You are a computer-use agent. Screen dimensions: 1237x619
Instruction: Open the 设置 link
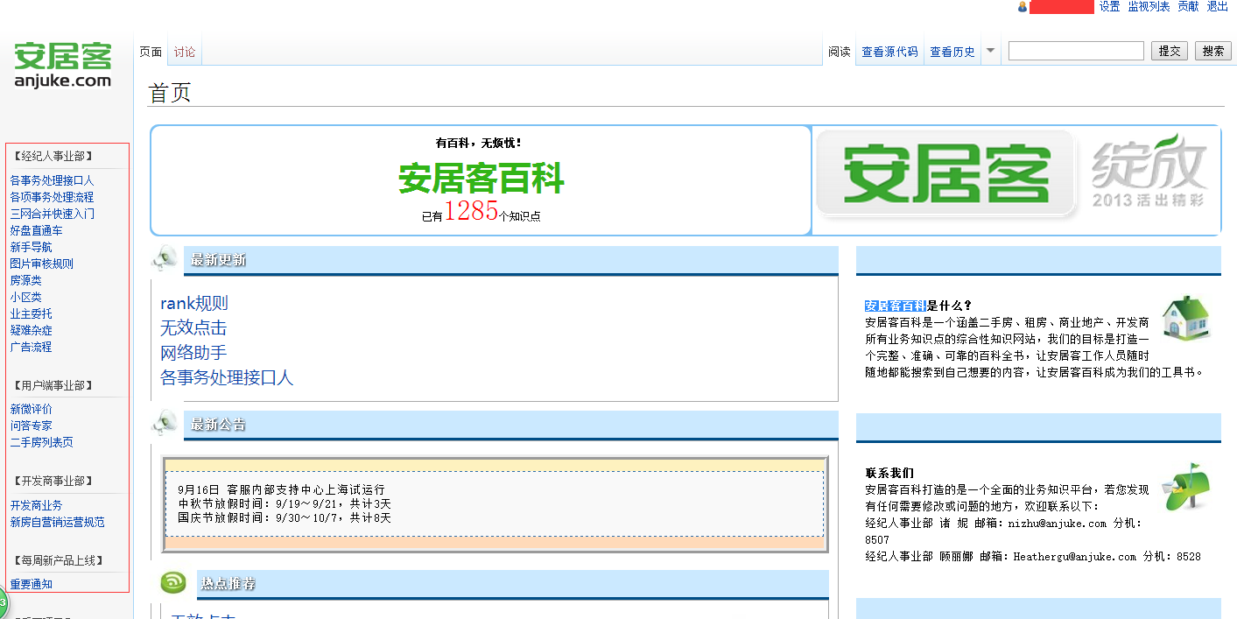tap(1109, 7)
